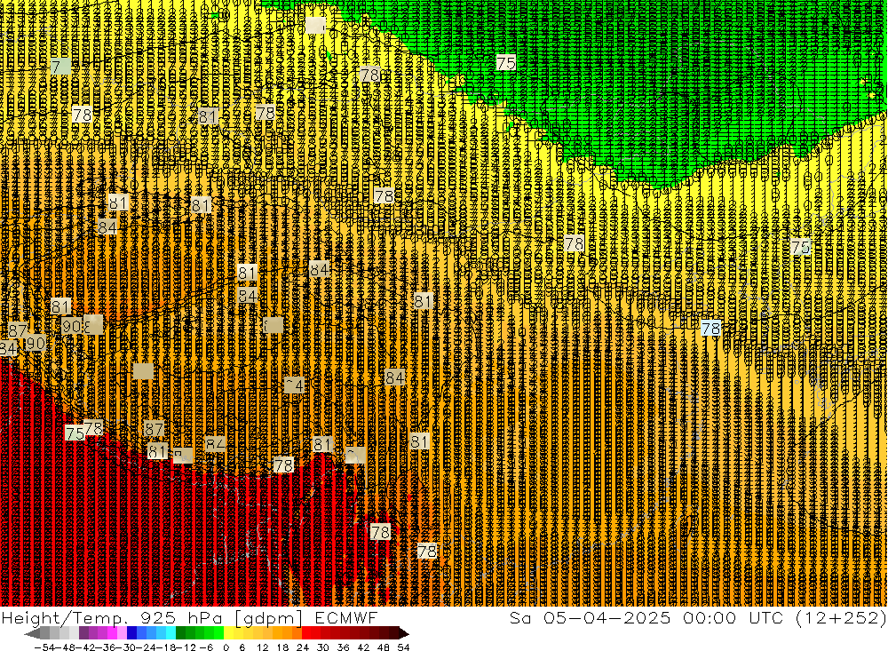The width and height of the screenshot is (888, 651).
Task: Pick the dark purple swatch above -42
Action: coord(83,633)
